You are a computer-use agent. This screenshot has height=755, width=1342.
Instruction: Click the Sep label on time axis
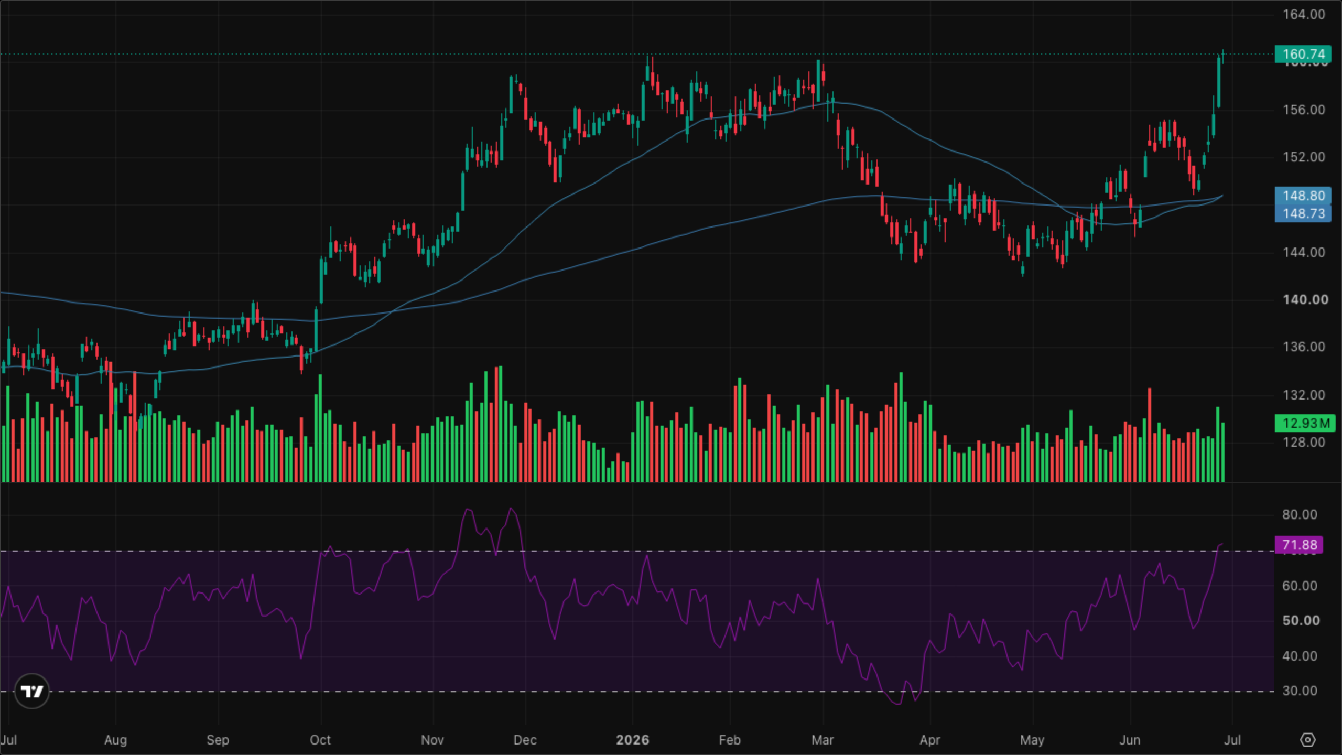(218, 740)
